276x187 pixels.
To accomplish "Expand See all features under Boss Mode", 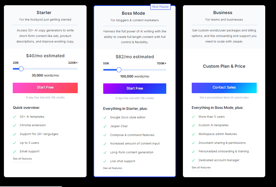I will (113, 168).
